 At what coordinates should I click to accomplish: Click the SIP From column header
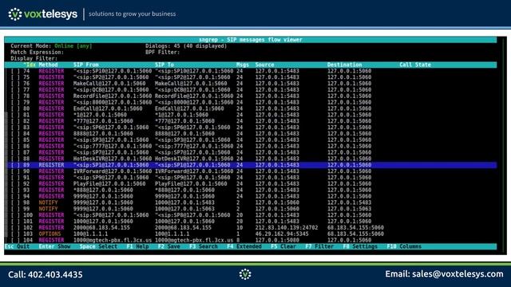tap(86, 65)
